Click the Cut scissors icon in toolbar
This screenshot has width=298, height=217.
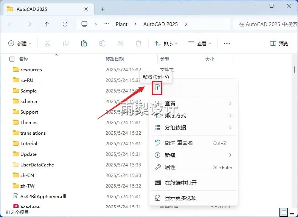[48, 44]
